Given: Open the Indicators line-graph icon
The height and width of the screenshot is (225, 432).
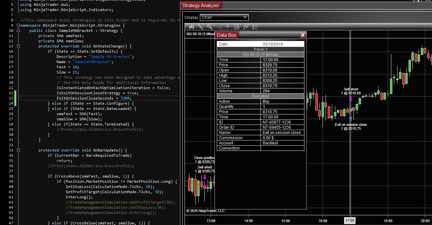Looking at the screenshot, I should 246,27.
